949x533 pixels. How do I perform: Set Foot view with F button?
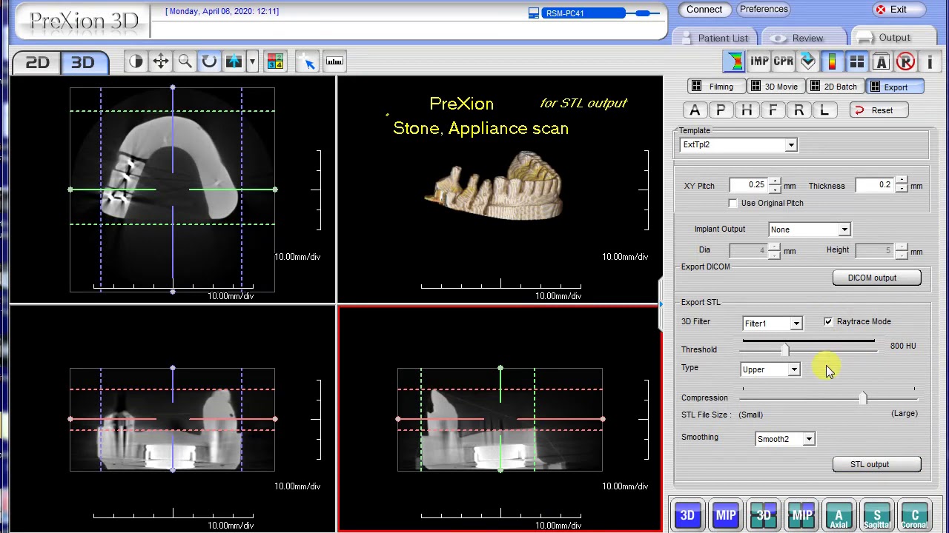point(773,110)
